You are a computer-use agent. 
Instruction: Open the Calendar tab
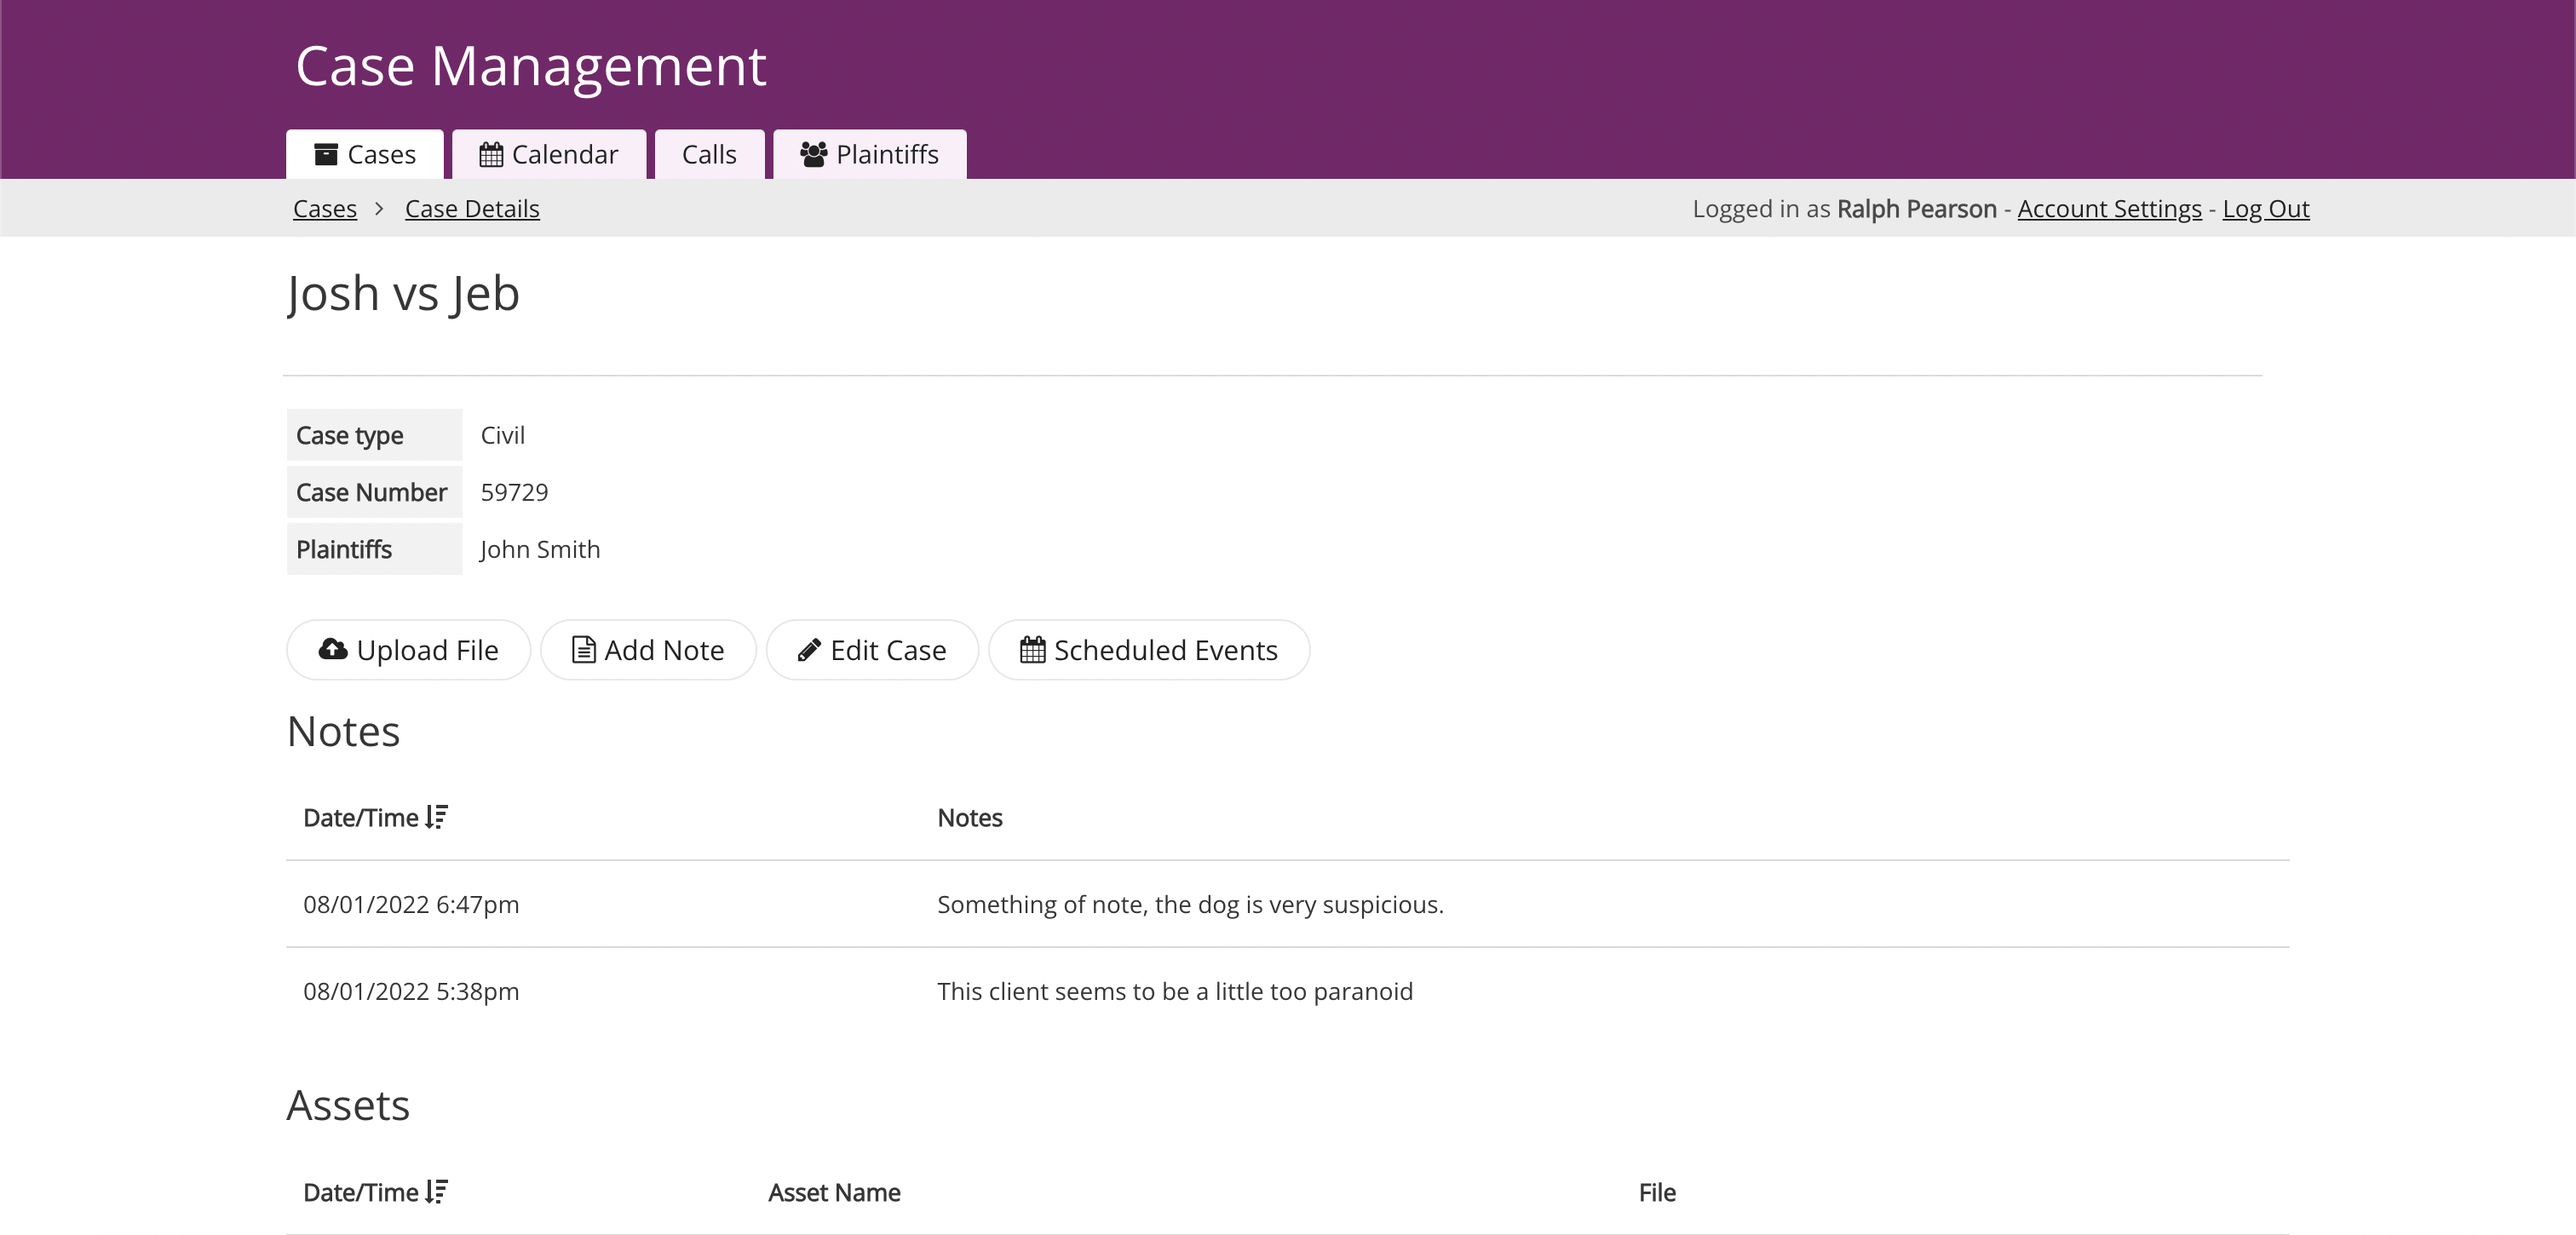[x=564, y=154]
